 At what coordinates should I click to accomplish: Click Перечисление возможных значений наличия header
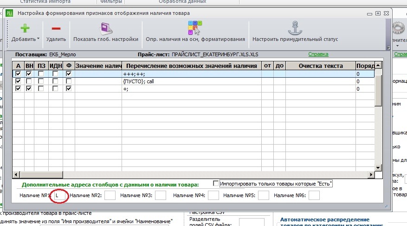(x=192, y=66)
